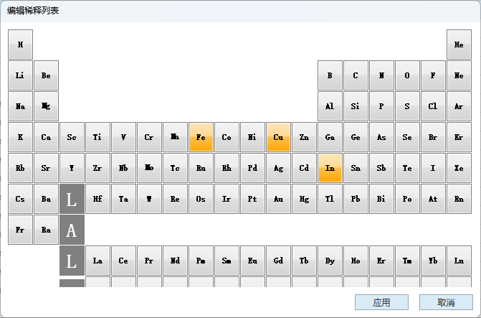481x318 pixels.
Task: Click the gray A actinide marker
Action: click(x=72, y=230)
